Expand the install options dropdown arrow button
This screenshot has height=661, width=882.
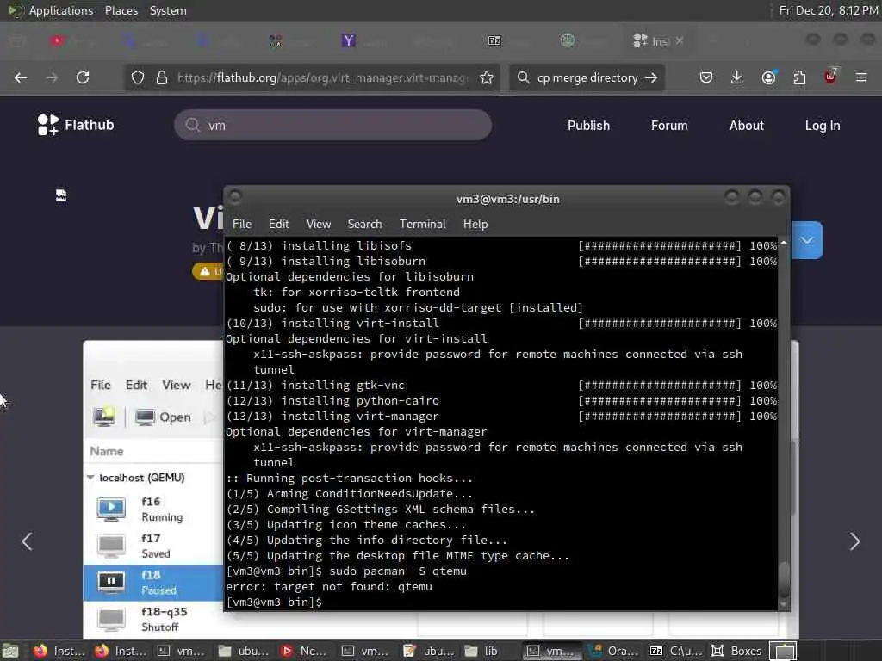coord(806,240)
